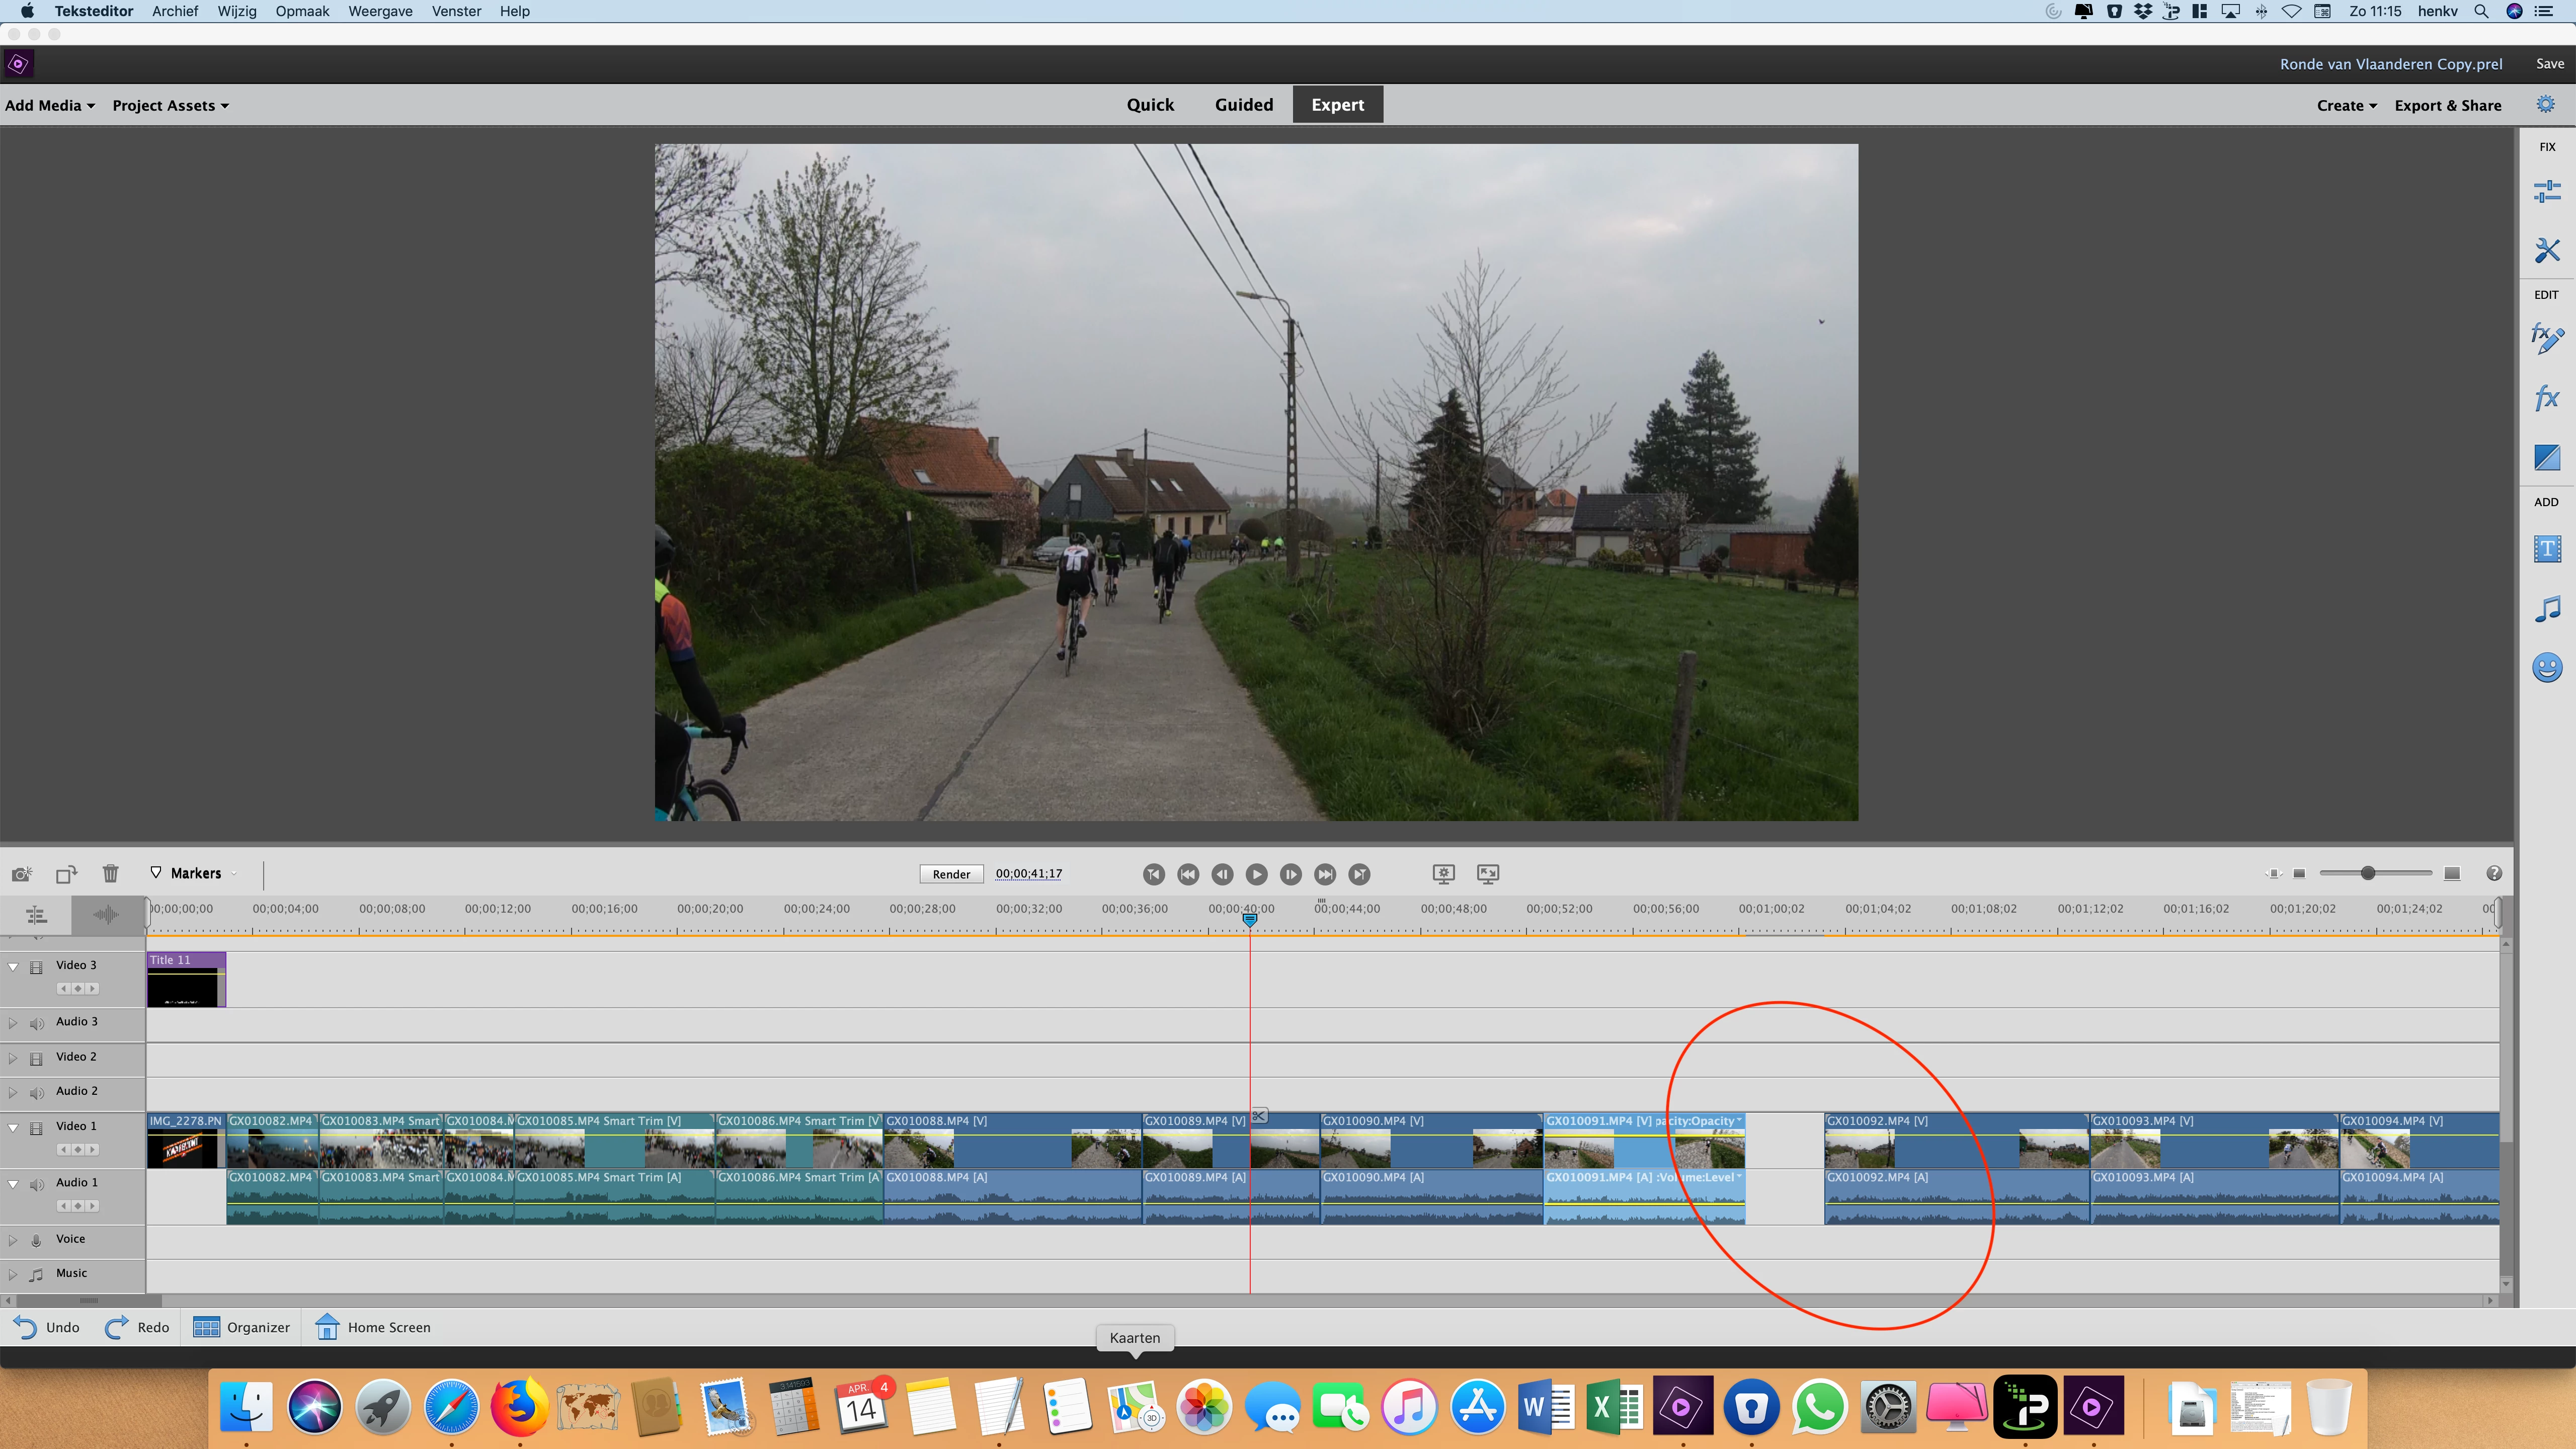Click Export & Share

[x=2447, y=106]
